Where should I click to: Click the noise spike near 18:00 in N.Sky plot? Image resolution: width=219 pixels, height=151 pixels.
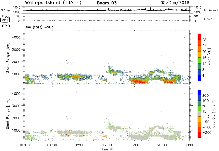150,9
